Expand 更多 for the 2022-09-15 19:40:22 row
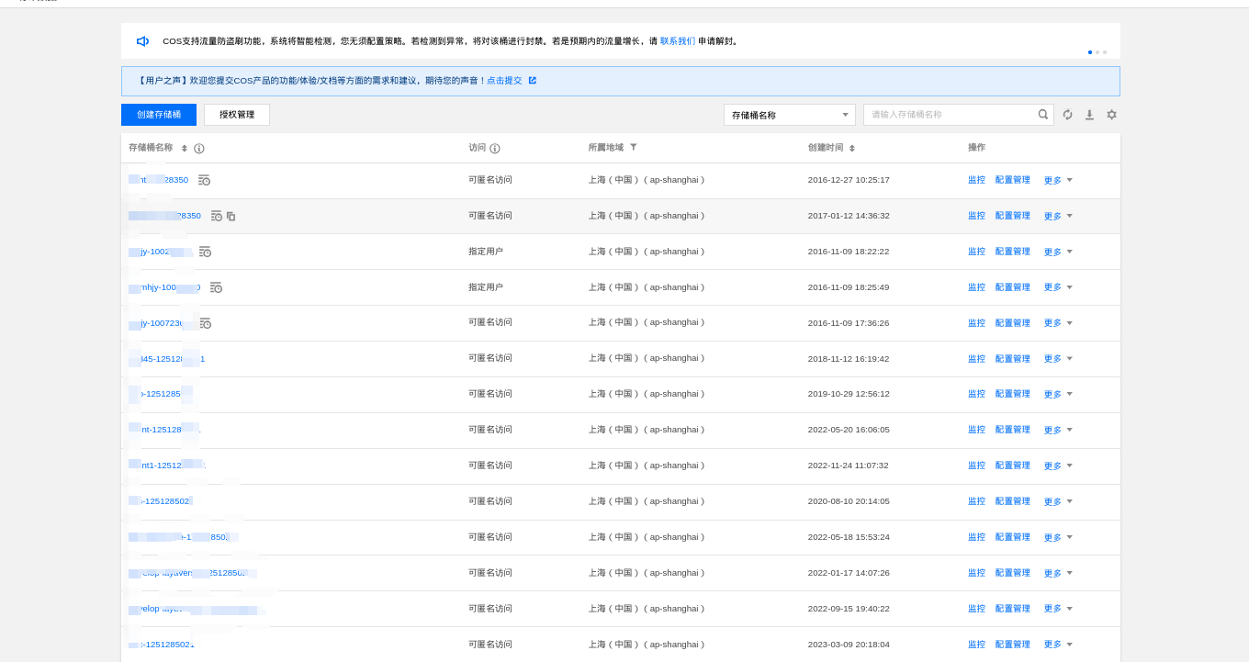The width and height of the screenshot is (1249, 662). click(1058, 609)
